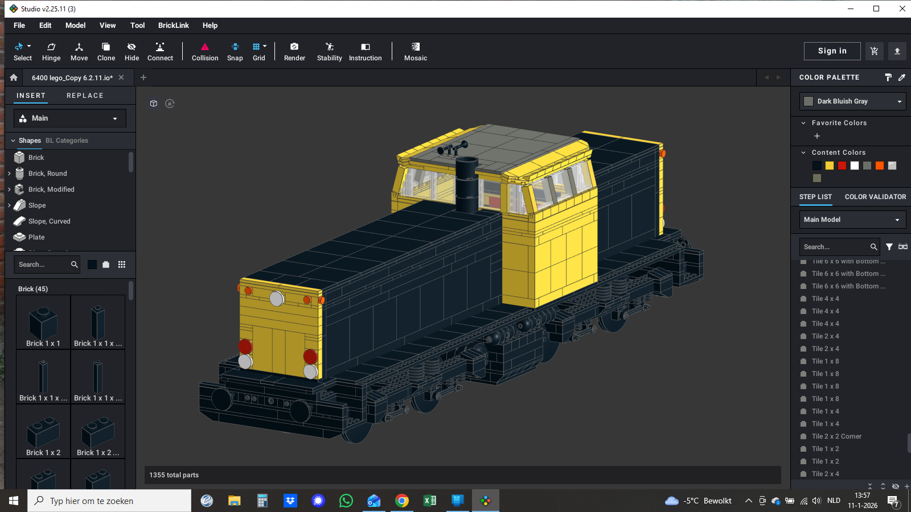Click the Sign in button

tap(832, 51)
